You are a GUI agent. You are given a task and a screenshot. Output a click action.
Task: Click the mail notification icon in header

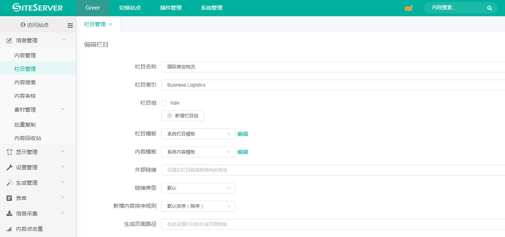point(409,8)
